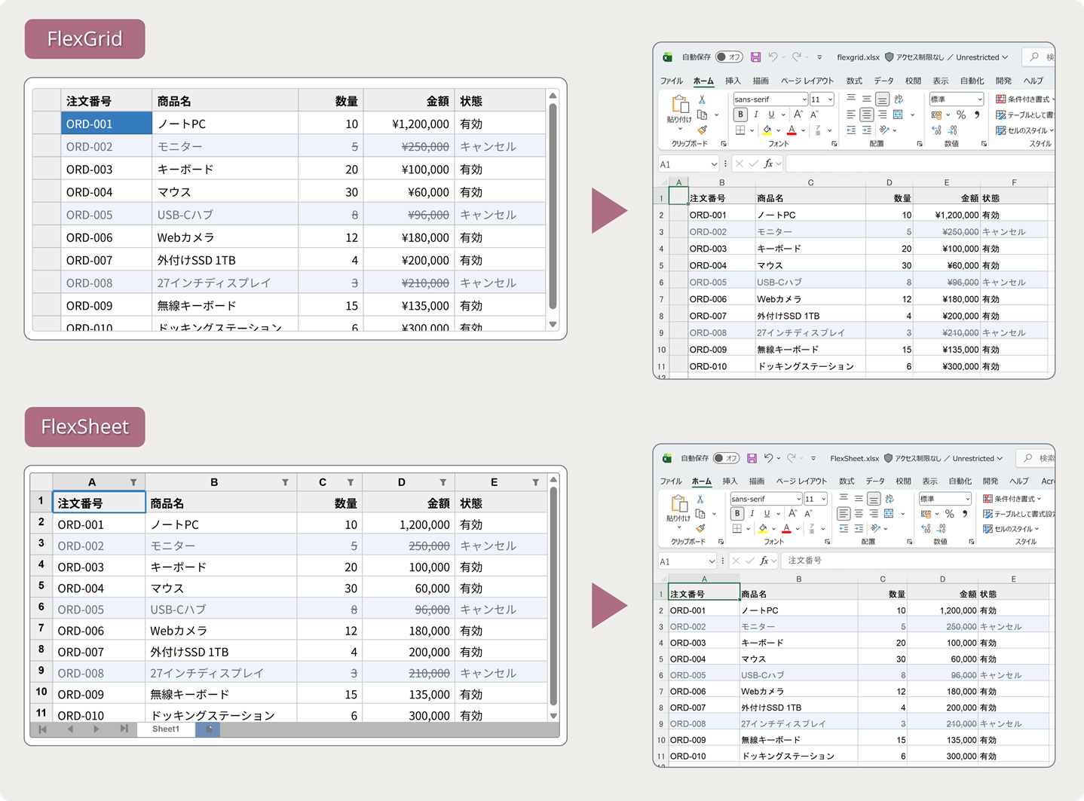The image size is (1084, 801).
Task: Click 条件付き書式 button in flexgrid.xlsx ribbon
Action: point(1024,99)
